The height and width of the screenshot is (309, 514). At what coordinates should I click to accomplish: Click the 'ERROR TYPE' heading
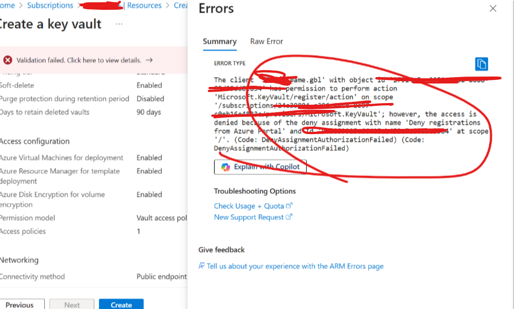click(230, 63)
